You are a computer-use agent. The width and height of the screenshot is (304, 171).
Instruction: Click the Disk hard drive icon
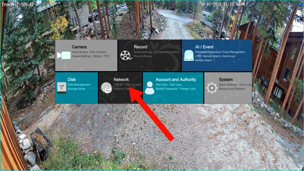tap(61, 88)
